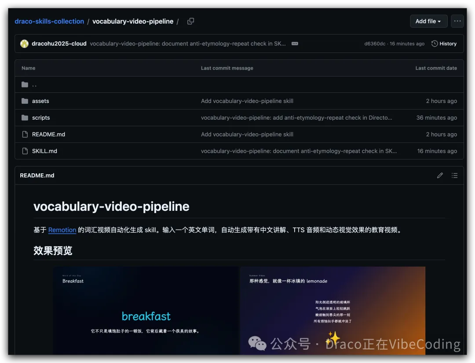Click the SKILL.md file icon
This screenshot has width=475, height=363.
(25, 151)
